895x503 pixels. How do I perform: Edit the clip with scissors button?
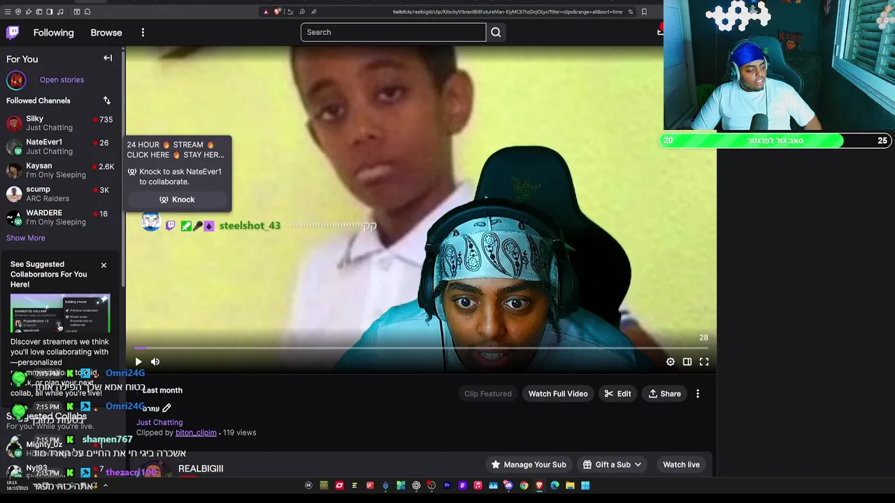(618, 394)
